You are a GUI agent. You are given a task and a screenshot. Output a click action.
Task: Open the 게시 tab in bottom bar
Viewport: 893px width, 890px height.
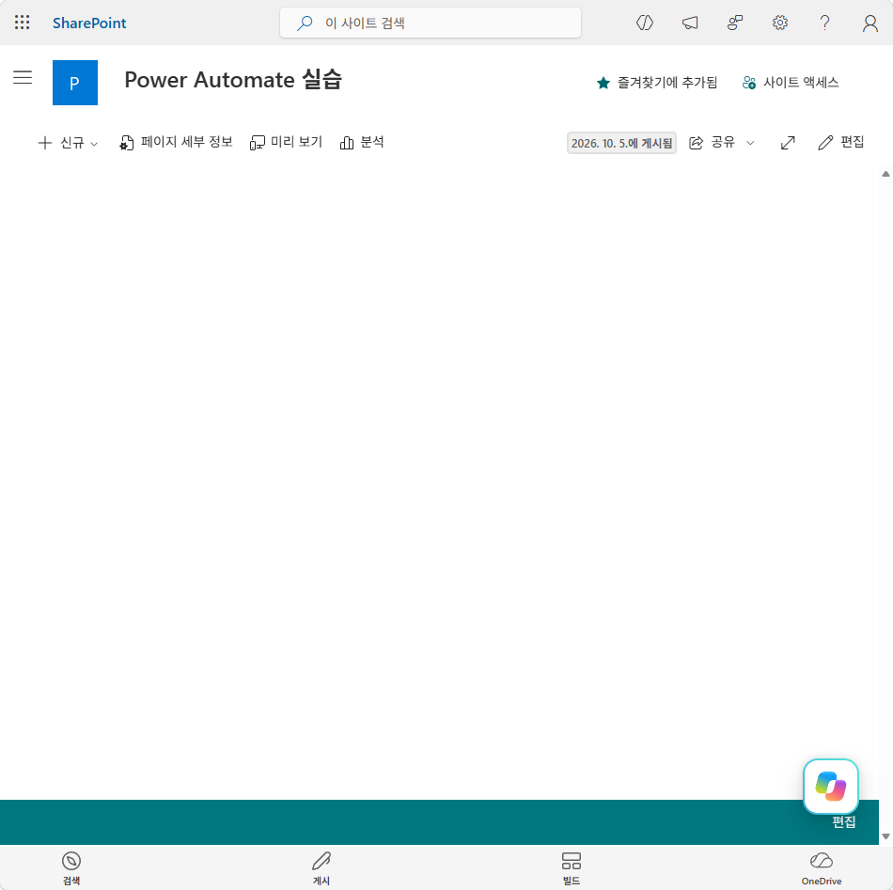click(321, 868)
